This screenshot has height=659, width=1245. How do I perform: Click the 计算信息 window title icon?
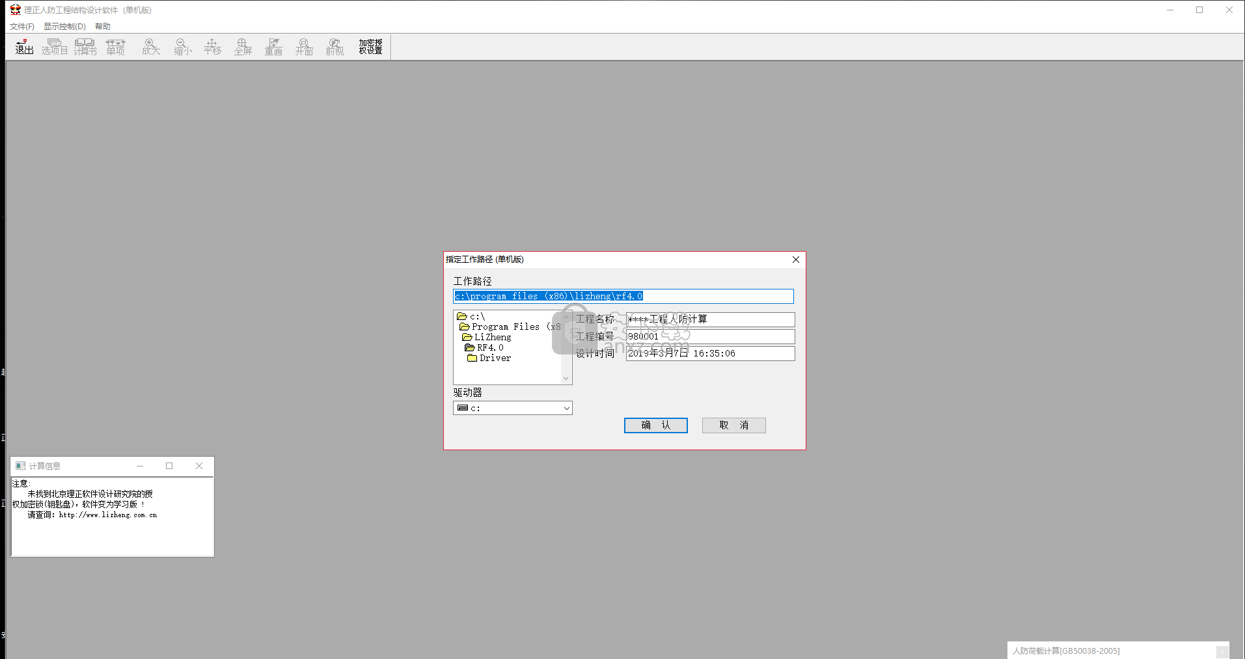coord(20,466)
